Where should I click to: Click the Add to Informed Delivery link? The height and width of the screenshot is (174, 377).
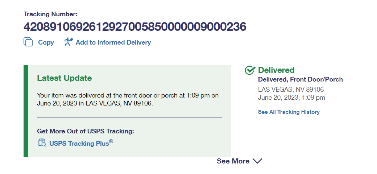pos(113,42)
